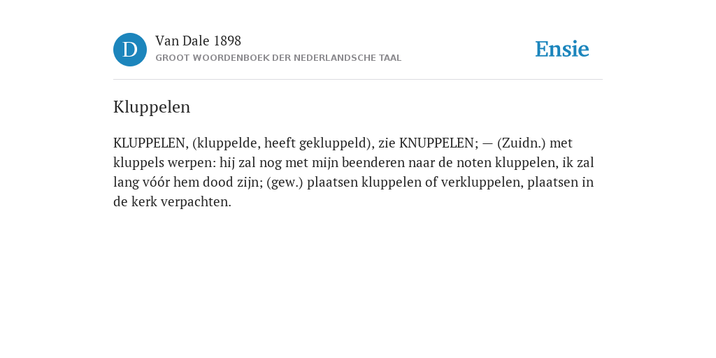Image resolution: width=716 pixels, height=358 pixels.
Task: Select the Kluppelen heading
Action: pos(152,107)
